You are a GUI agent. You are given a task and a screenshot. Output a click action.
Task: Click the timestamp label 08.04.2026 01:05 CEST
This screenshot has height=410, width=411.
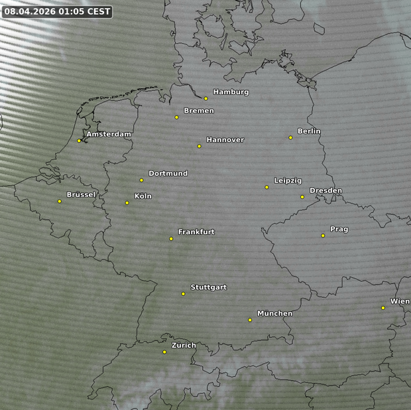pyautogui.click(x=56, y=12)
